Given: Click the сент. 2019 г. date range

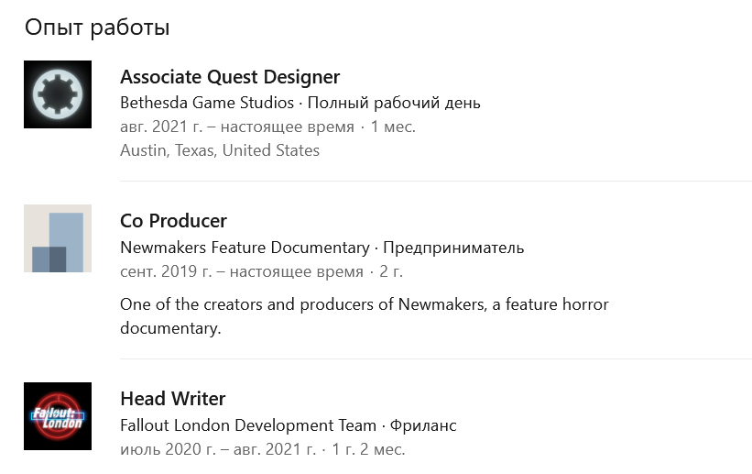Looking at the screenshot, I should [242, 271].
